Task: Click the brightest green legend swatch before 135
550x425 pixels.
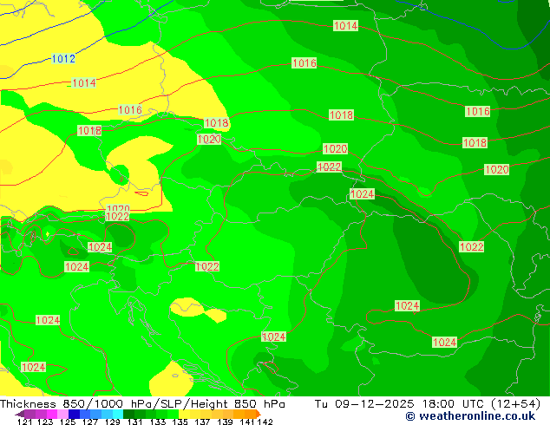Action: coord(171,414)
